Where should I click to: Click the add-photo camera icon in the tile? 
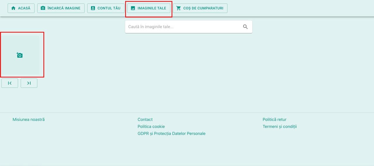[x=20, y=55]
